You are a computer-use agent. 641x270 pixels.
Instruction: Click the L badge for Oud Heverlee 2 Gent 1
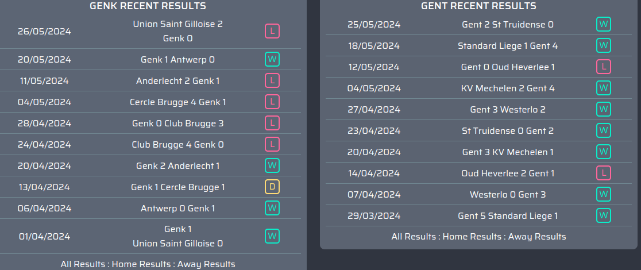coord(603,173)
